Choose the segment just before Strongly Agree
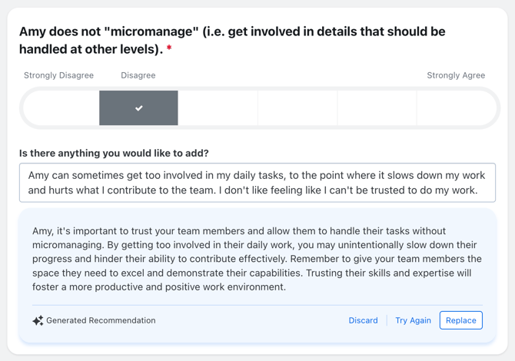 coord(377,108)
